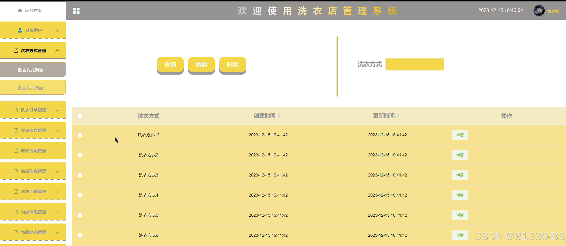Check the box for 洗衣方式3 row
The width and height of the screenshot is (566, 246).
(80, 175)
